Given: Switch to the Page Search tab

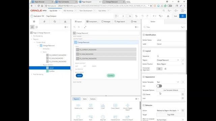Looking at the screenshot, I should (x=119, y=22).
